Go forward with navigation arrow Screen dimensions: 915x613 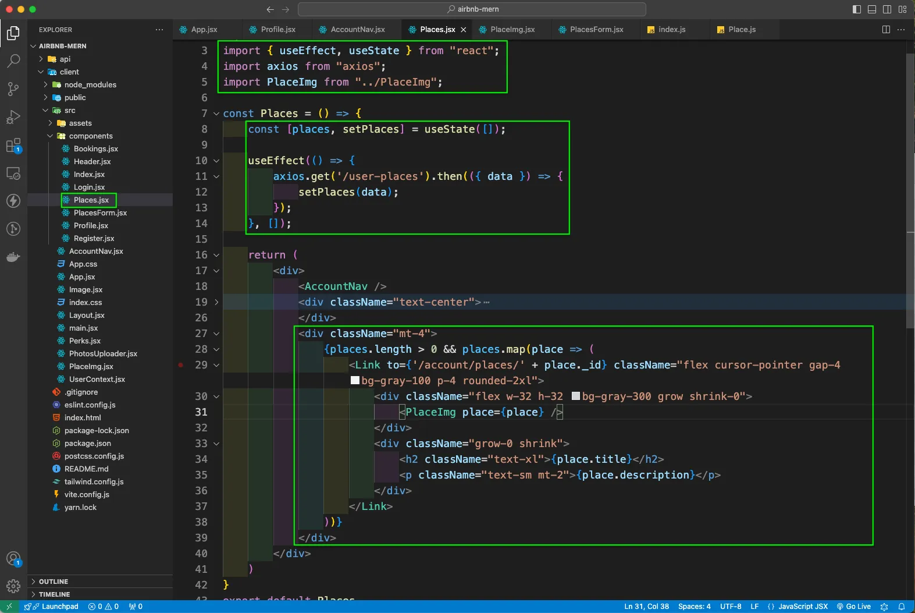pyautogui.click(x=286, y=9)
